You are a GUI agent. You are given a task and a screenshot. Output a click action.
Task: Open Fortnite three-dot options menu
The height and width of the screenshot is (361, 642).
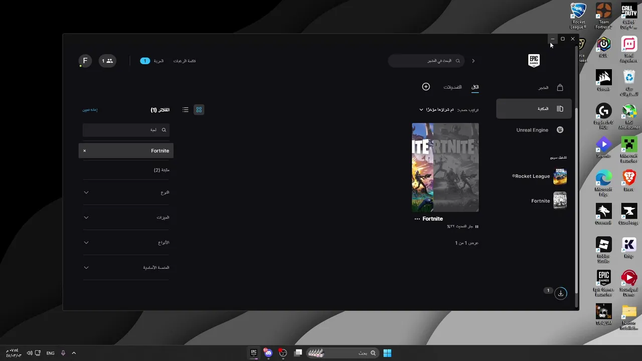coord(417,219)
